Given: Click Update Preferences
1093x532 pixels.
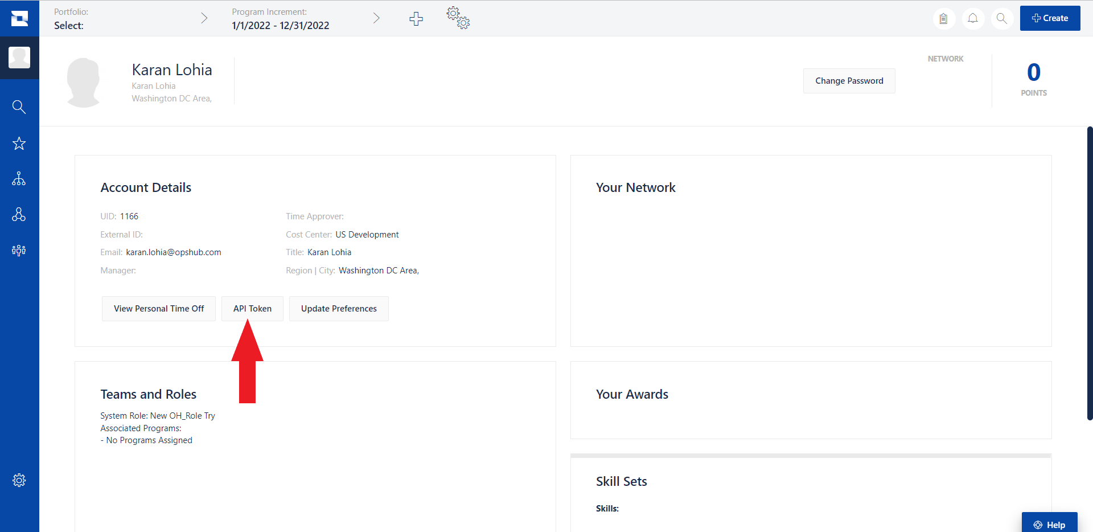Looking at the screenshot, I should 339,309.
